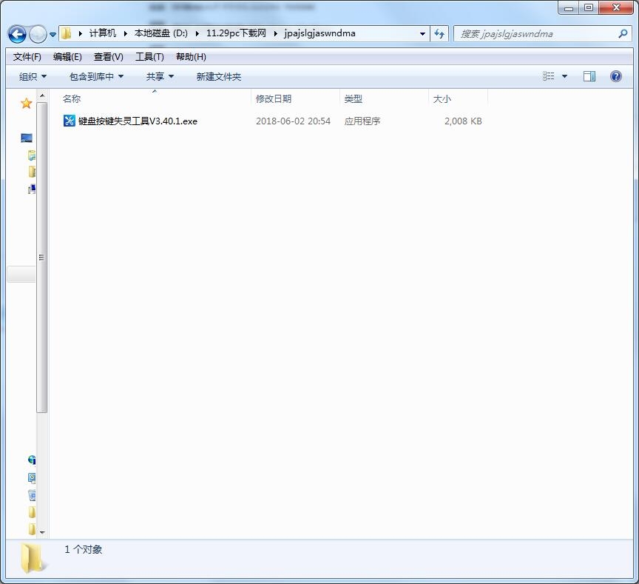Sort files by 修改日期 column header
The height and width of the screenshot is (584, 639).
click(274, 99)
